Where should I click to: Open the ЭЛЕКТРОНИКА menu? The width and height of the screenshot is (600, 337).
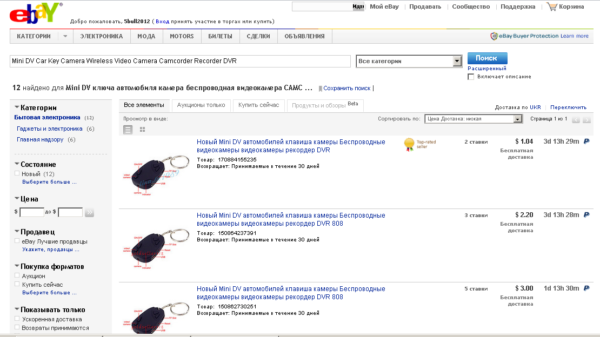point(102,36)
